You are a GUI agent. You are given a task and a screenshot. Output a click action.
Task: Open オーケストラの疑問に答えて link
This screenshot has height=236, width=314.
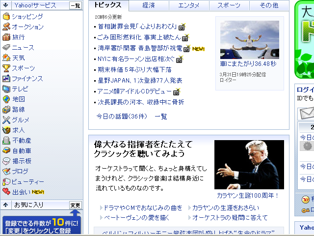pos(230,217)
